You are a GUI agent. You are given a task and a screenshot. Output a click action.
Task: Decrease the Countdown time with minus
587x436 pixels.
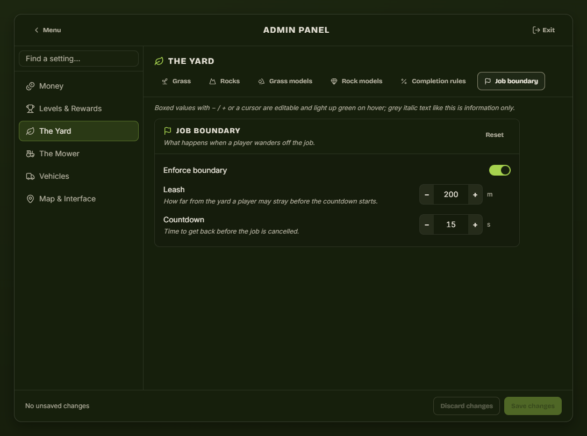(x=427, y=224)
